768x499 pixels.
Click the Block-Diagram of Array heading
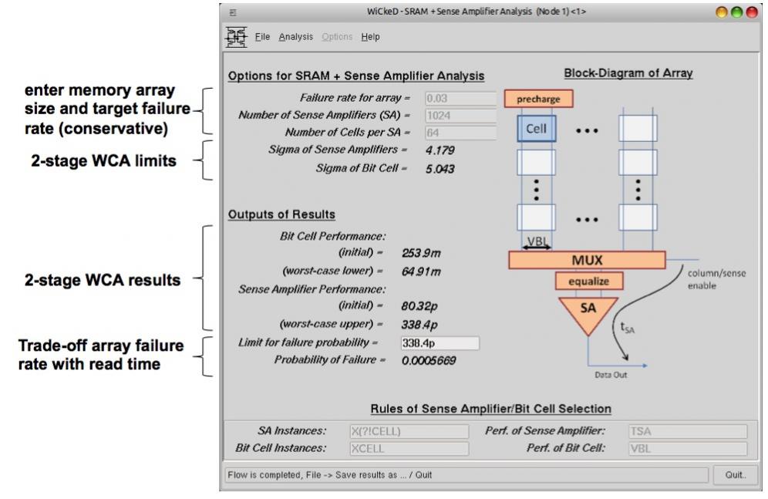pyautogui.click(x=628, y=73)
